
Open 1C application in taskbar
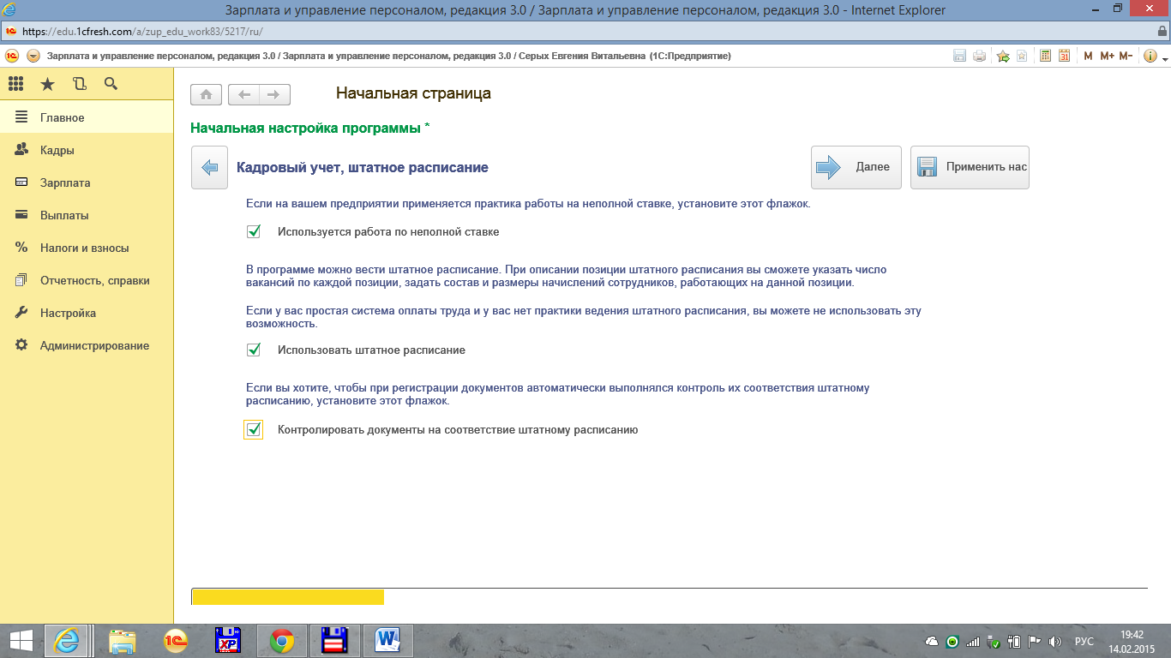click(x=176, y=641)
